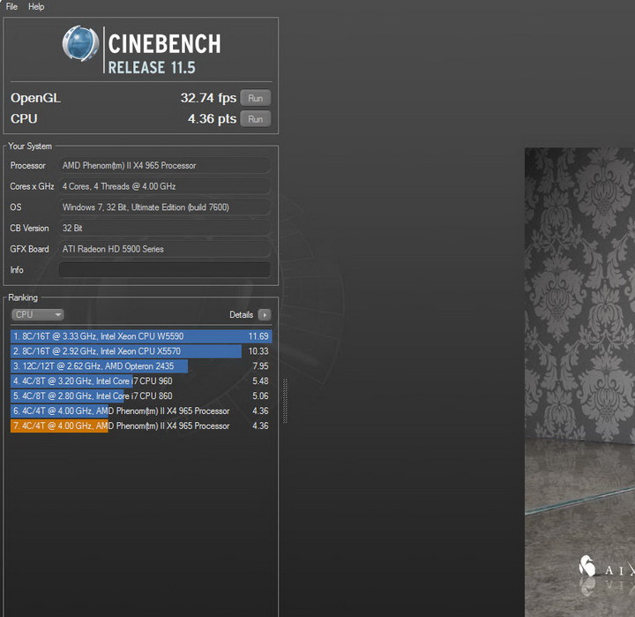635x617 pixels.
Task: Click the 10.33 score value in ranking
Action: pos(258,351)
